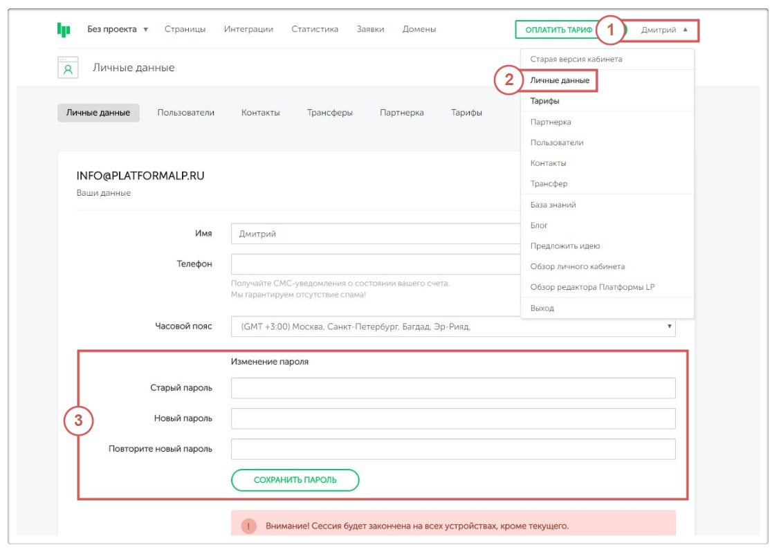This screenshot has height=554, width=779.
Task: Open База знаний from dropdown menu
Action: (x=553, y=205)
